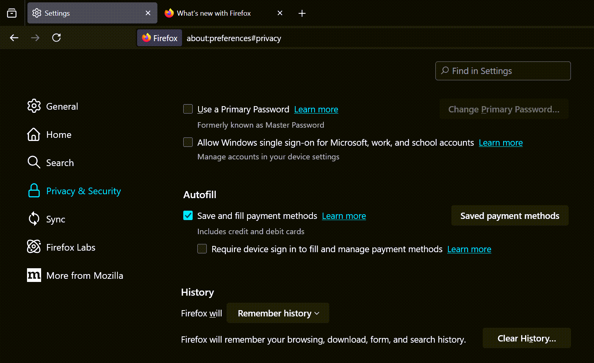Viewport: 594px width, 363px height.
Task: Click the address bar URL about:preferences#privacy
Action: point(234,38)
